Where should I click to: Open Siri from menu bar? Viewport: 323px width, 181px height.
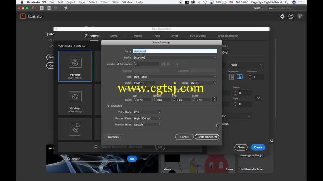[294, 2]
